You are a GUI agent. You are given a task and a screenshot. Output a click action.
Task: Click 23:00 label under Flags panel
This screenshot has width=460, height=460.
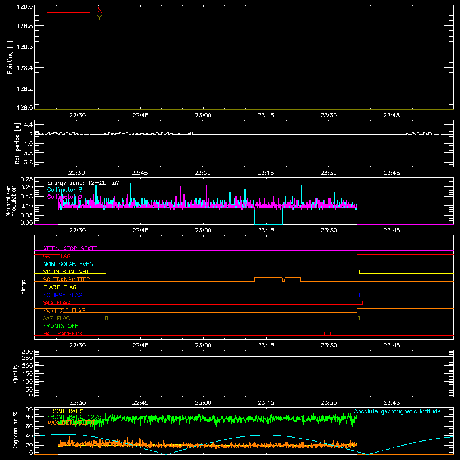[x=203, y=346]
